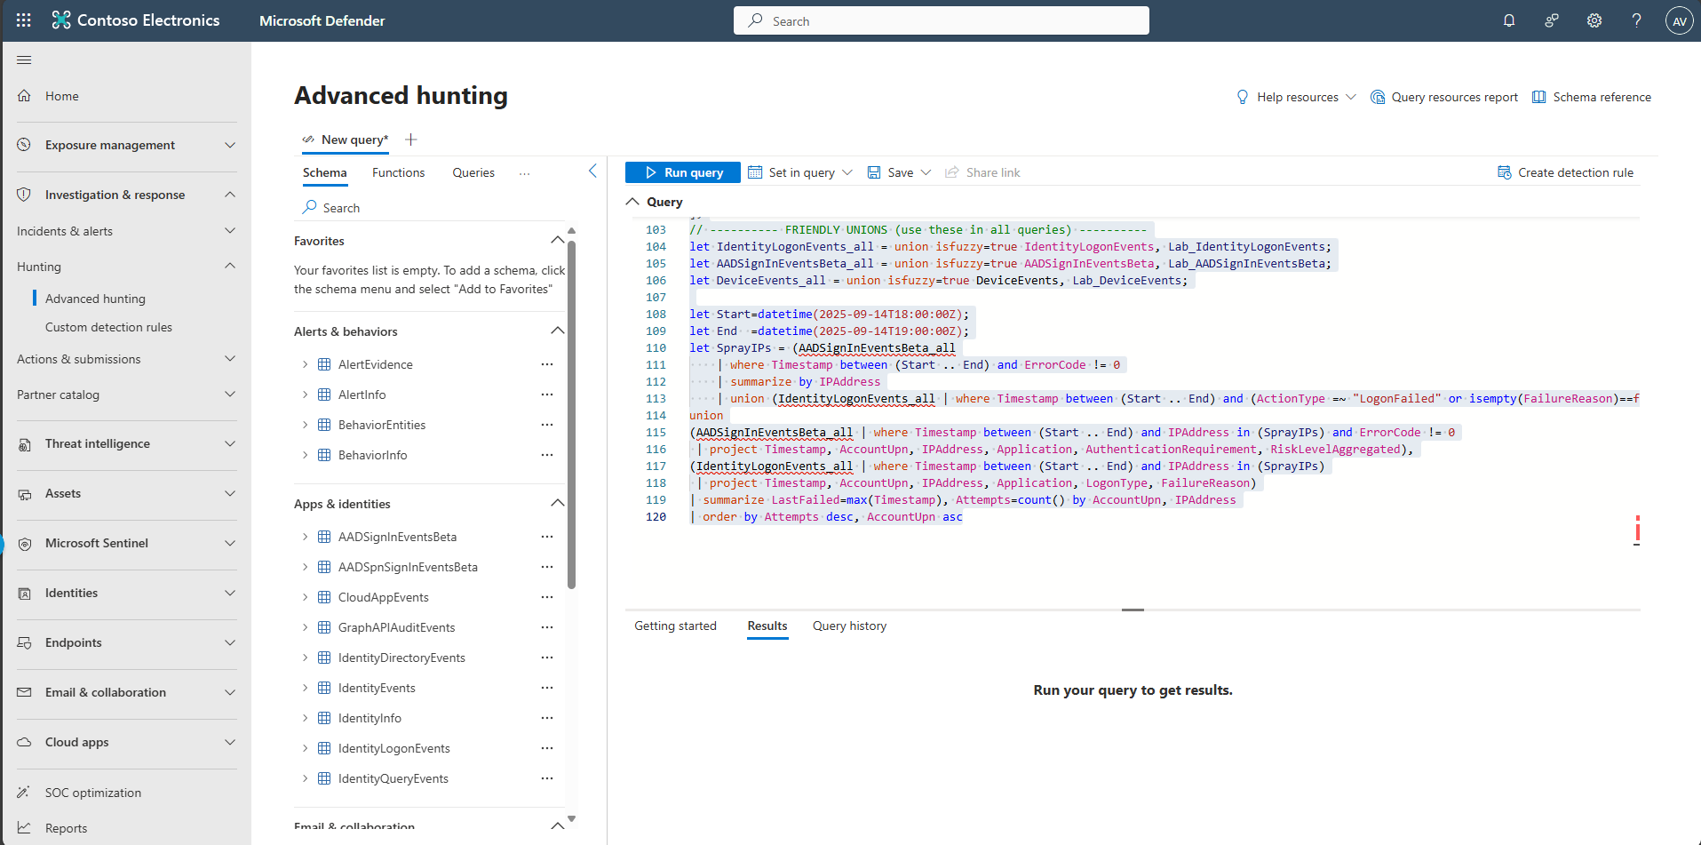Open Custom detection rules in sidebar

pyautogui.click(x=108, y=327)
